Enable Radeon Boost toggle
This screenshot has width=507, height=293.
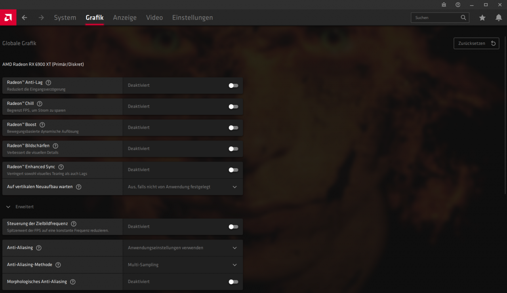coord(233,128)
